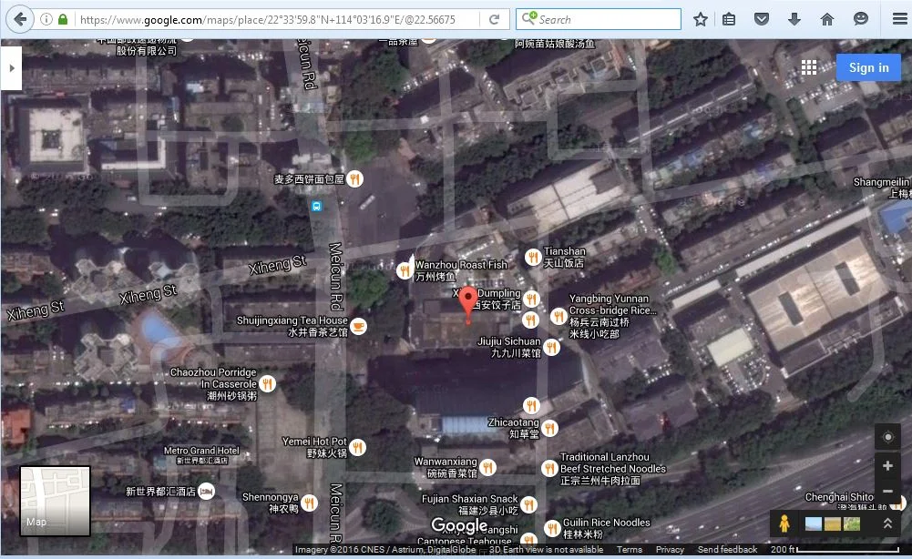Click the bakery restaurant icon near Meicun Rd
Viewport: 912px width, 559px height.
tap(354, 179)
